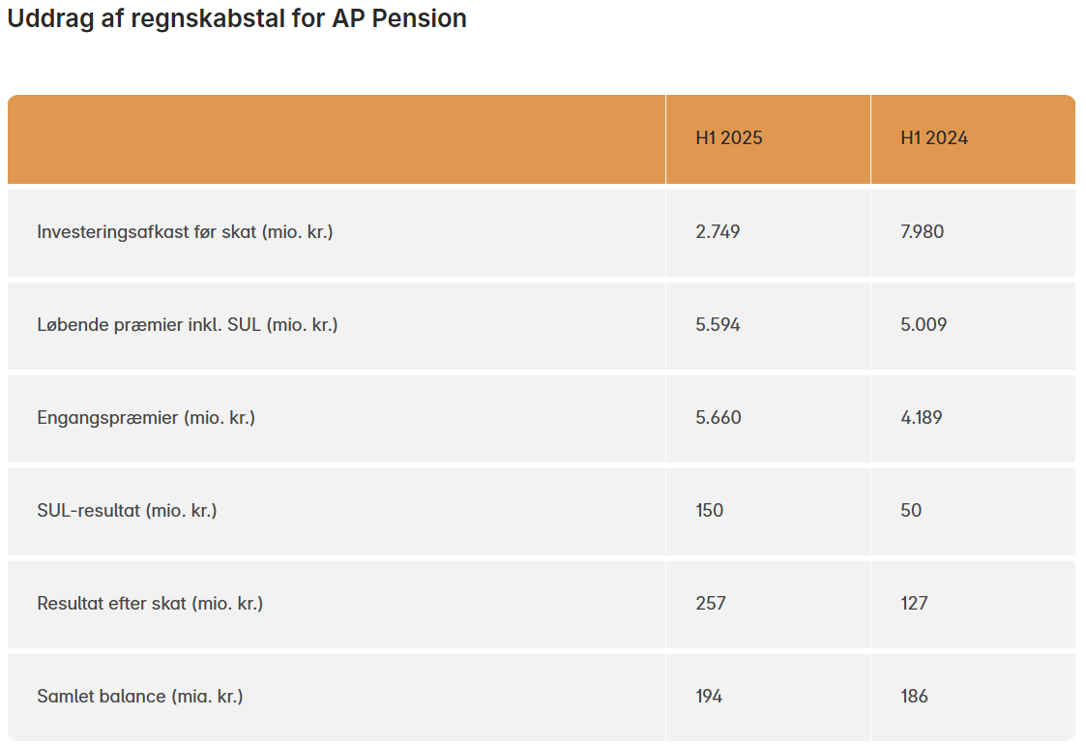The image size is (1086, 747).
Task: Click the SUL-resultat value of 150
Action: click(x=709, y=511)
